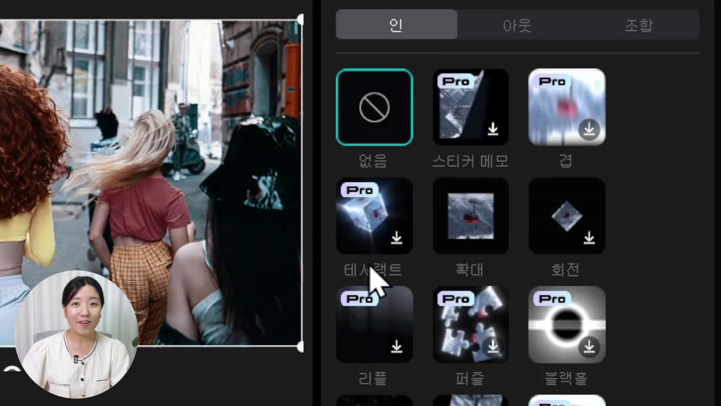Switch to the 아웃 animation tab
Image resolution: width=721 pixels, height=406 pixels.
click(517, 25)
